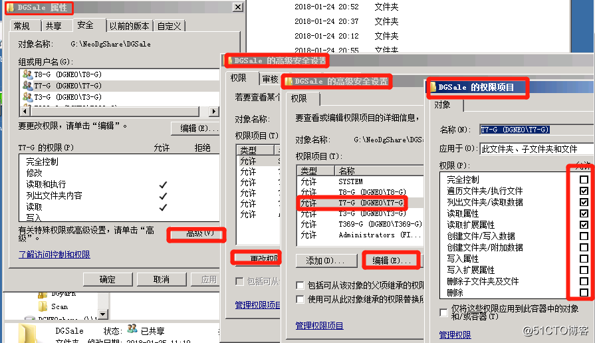Image resolution: width=595 pixels, height=343 pixels.
Task: Check 包括可从该对象的父项继承的权限 option
Action: (x=300, y=285)
